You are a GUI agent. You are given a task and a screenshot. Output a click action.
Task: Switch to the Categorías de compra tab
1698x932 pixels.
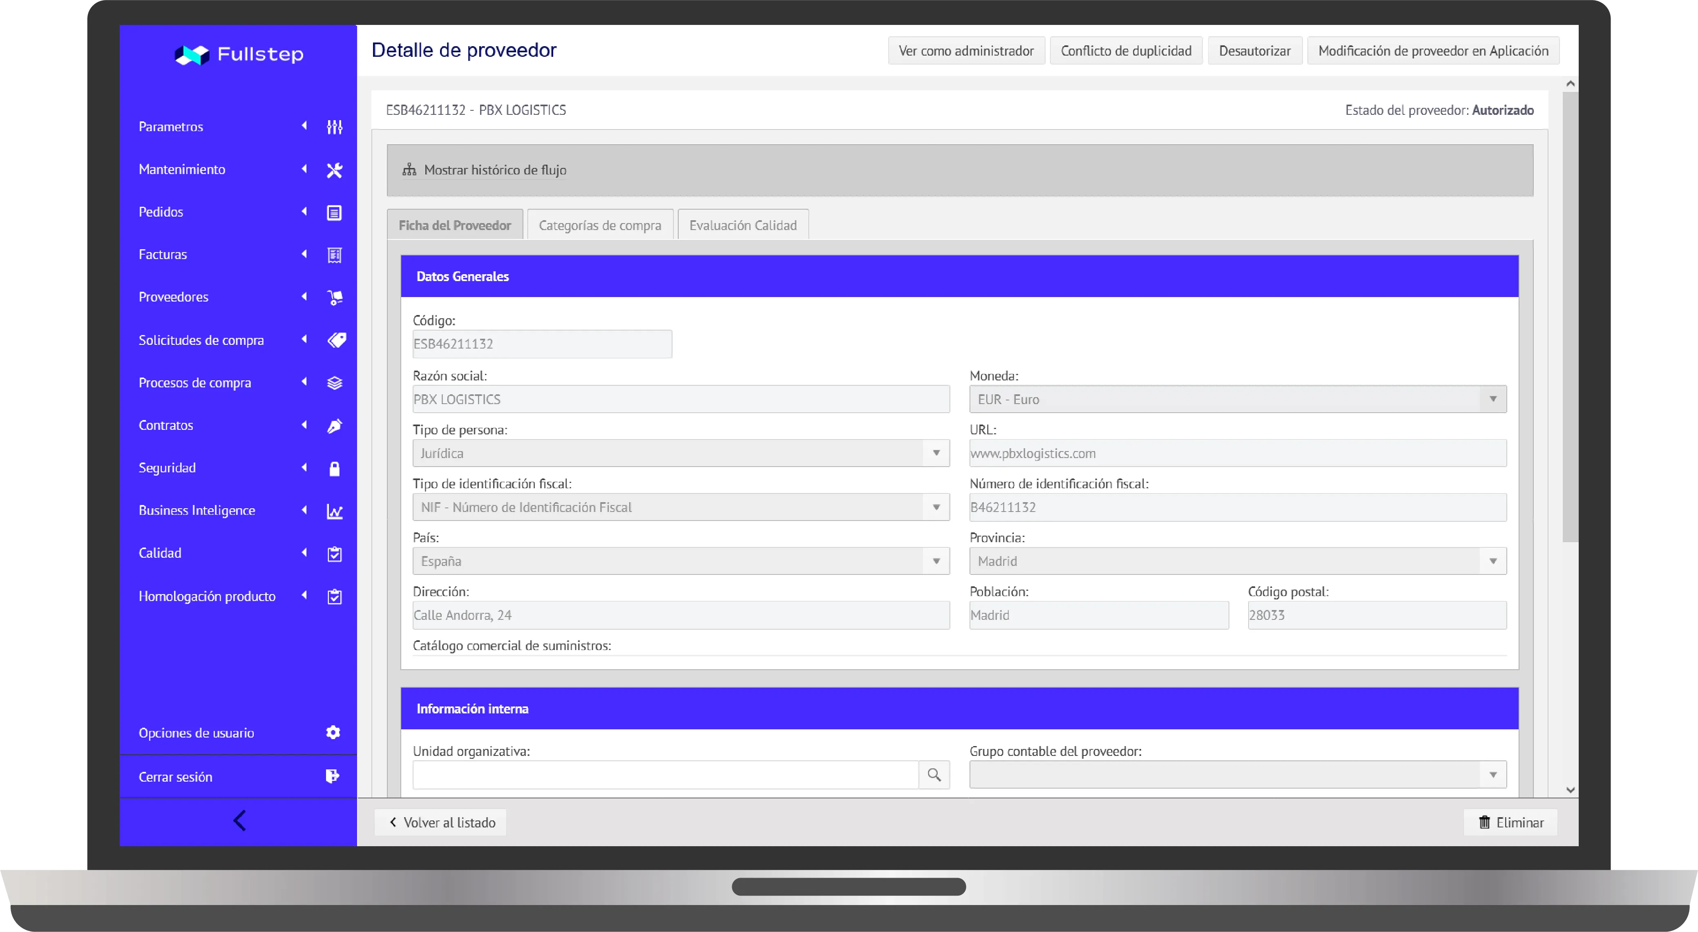(x=600, y=225)
